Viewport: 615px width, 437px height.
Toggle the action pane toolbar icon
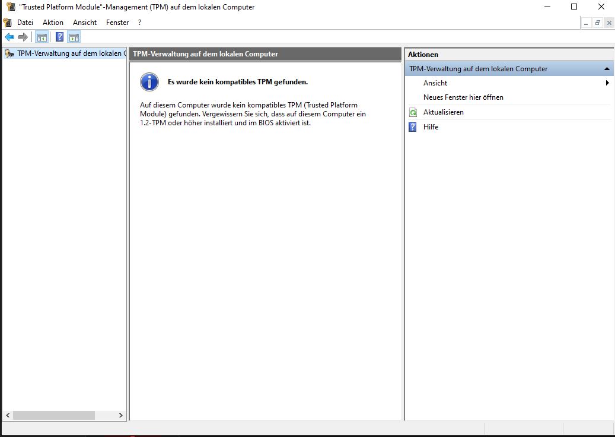74,37
